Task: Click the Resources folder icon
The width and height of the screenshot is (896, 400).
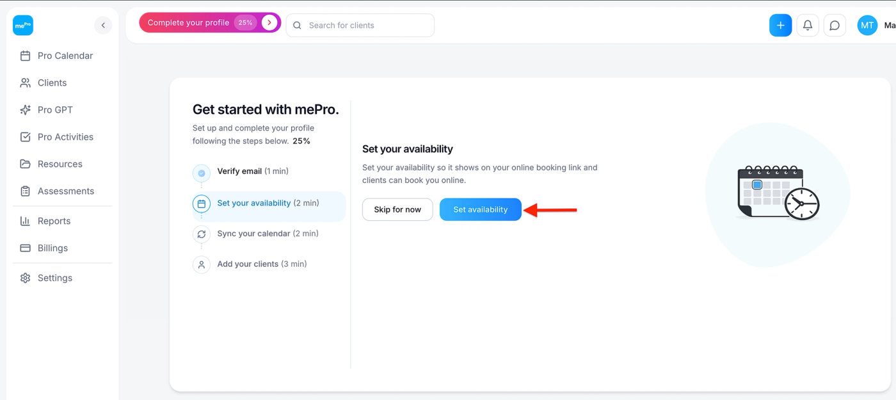Action: click(x=26, y=164)
